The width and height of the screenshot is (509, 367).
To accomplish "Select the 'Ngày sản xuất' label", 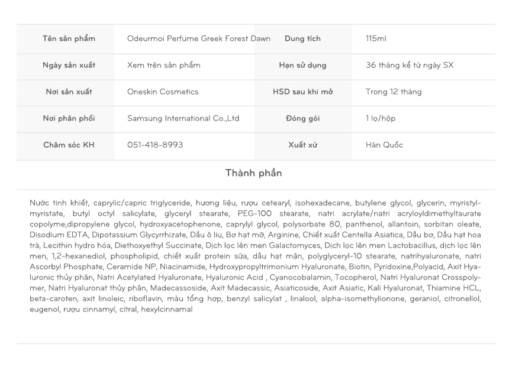I will (69, 66).
